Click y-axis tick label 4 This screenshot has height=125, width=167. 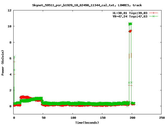10,74
